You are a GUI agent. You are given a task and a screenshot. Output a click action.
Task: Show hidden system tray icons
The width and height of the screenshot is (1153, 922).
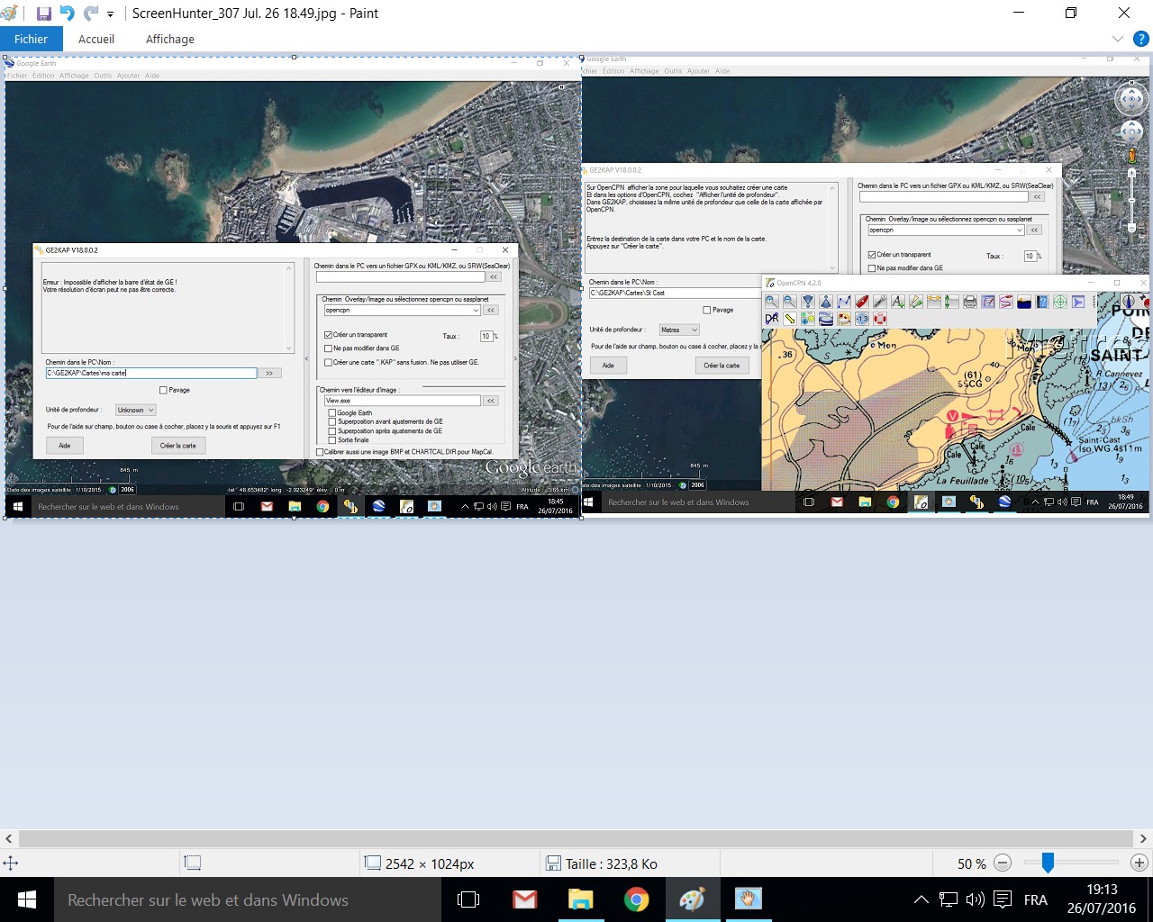[921, 899]
